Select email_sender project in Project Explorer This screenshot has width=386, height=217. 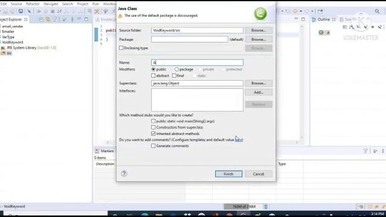tap(12, 27)
